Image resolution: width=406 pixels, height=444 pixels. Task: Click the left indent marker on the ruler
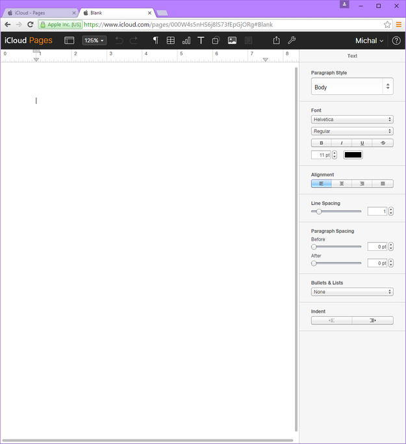click(36, 60)
